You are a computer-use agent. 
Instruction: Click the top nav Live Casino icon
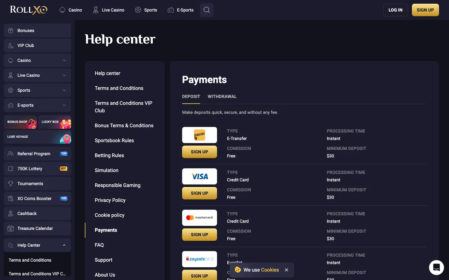[96, 10]
